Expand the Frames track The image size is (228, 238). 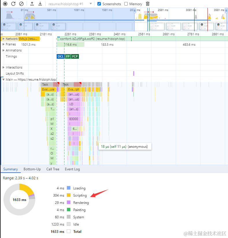tap(3, 44)
